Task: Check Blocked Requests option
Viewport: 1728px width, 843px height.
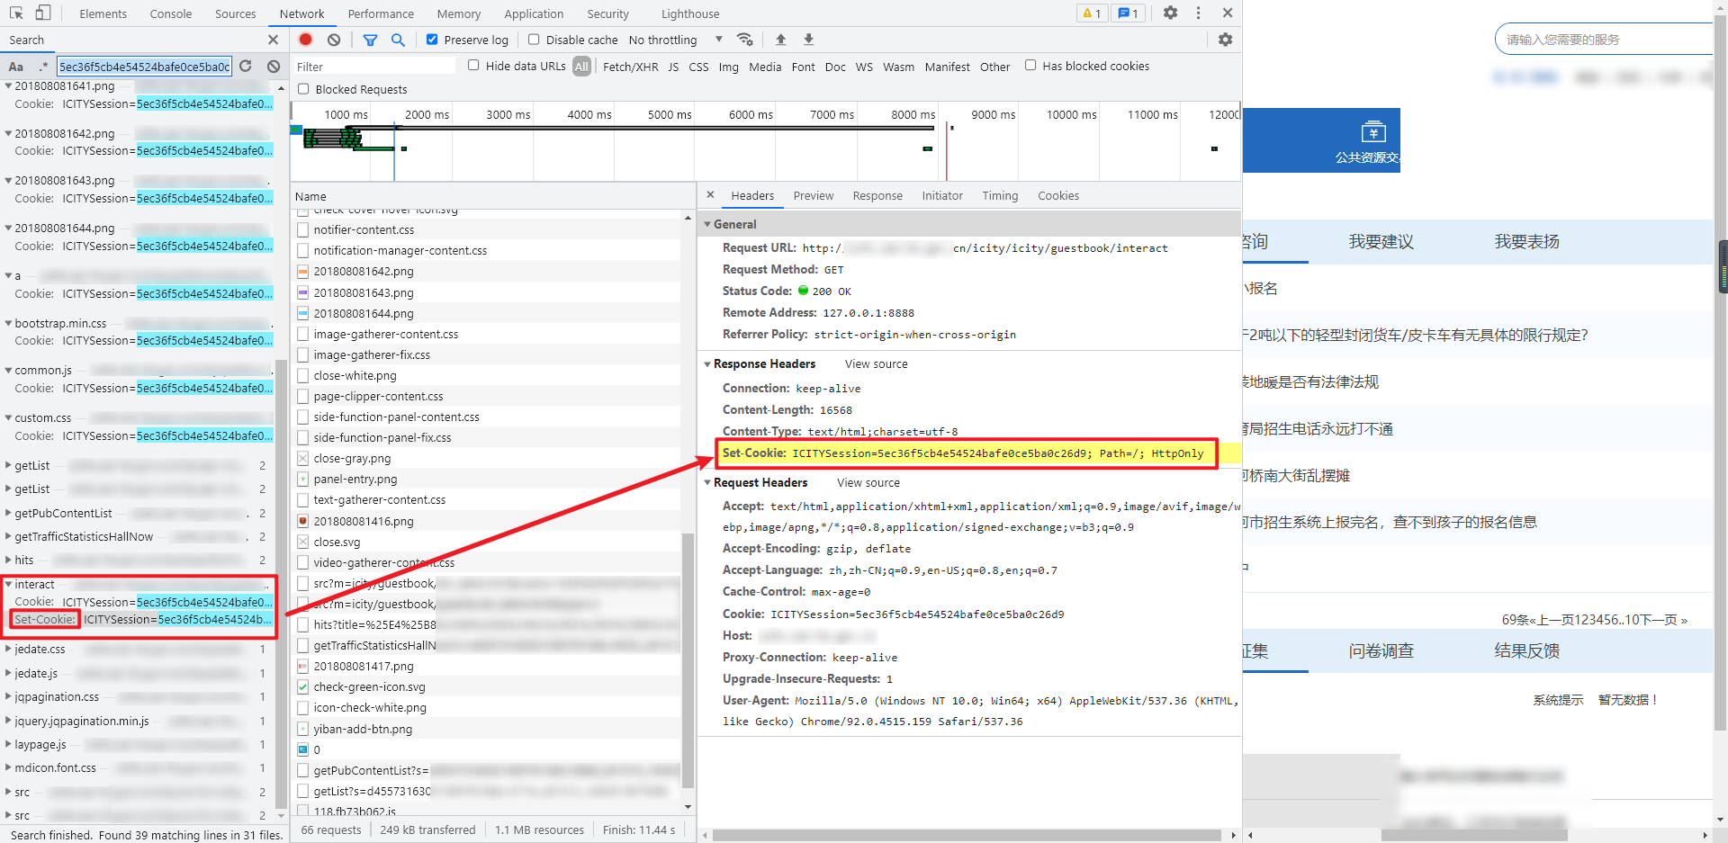Action: tap(303, 89)
